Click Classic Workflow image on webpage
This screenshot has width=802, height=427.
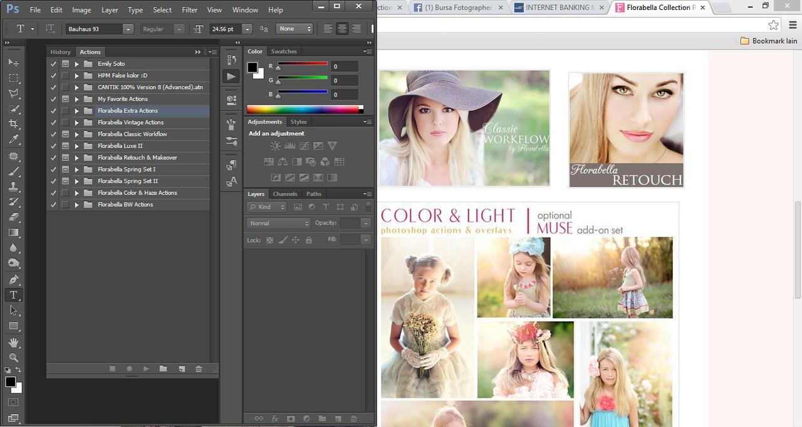tap(464, 128)
